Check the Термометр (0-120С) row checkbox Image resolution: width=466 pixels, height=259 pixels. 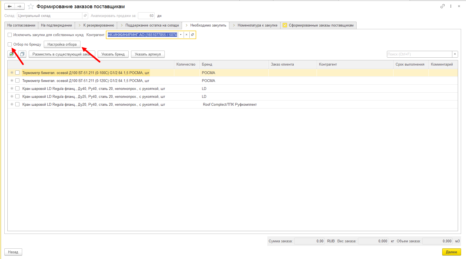[x=18, y=81]
